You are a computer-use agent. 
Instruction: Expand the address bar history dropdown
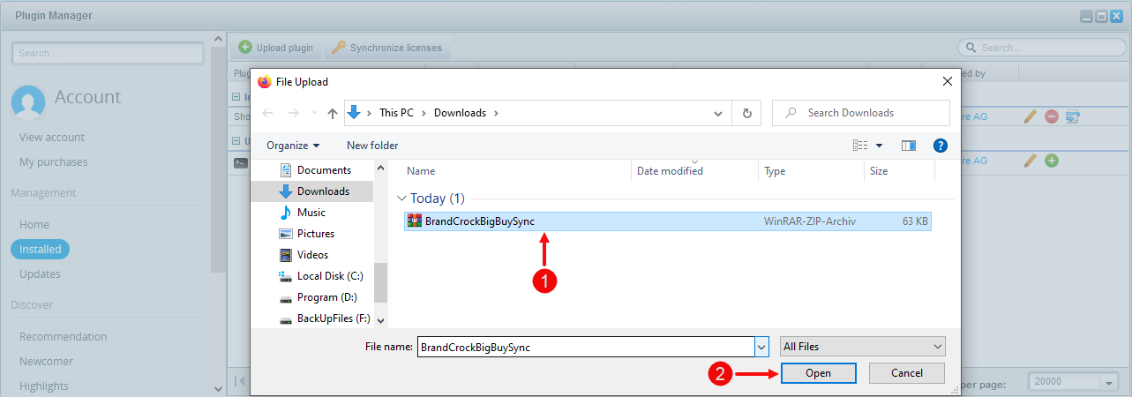click(719, 113)
